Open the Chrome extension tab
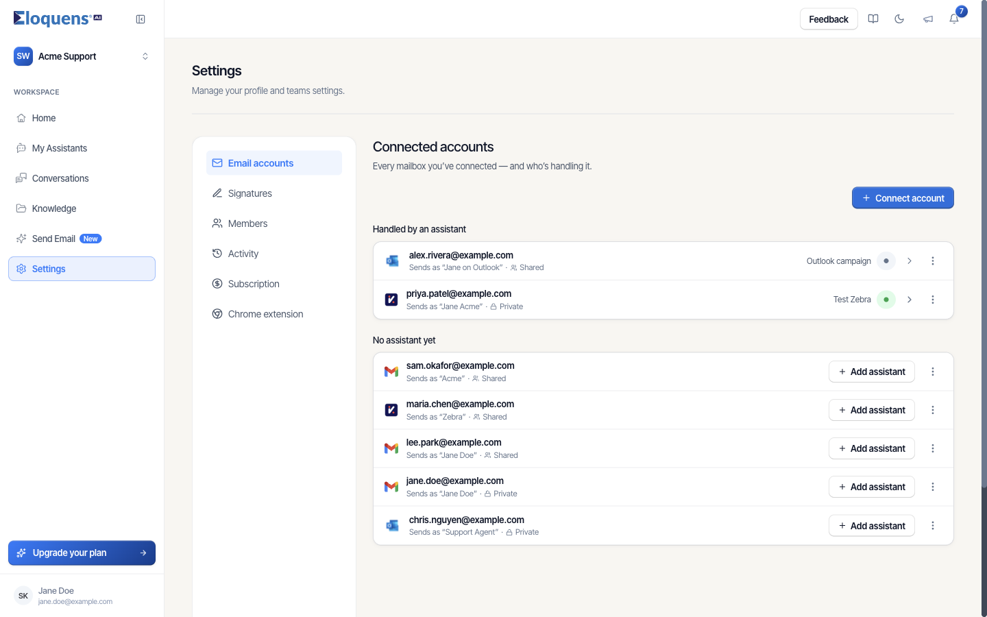This screenshot has width=987, height=617. [274, 314]
